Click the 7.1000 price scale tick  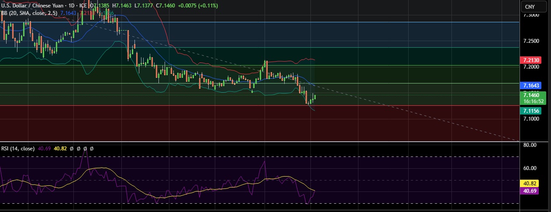click(530, 118)
